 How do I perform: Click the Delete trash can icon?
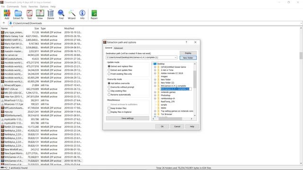(x=51, y=15)
